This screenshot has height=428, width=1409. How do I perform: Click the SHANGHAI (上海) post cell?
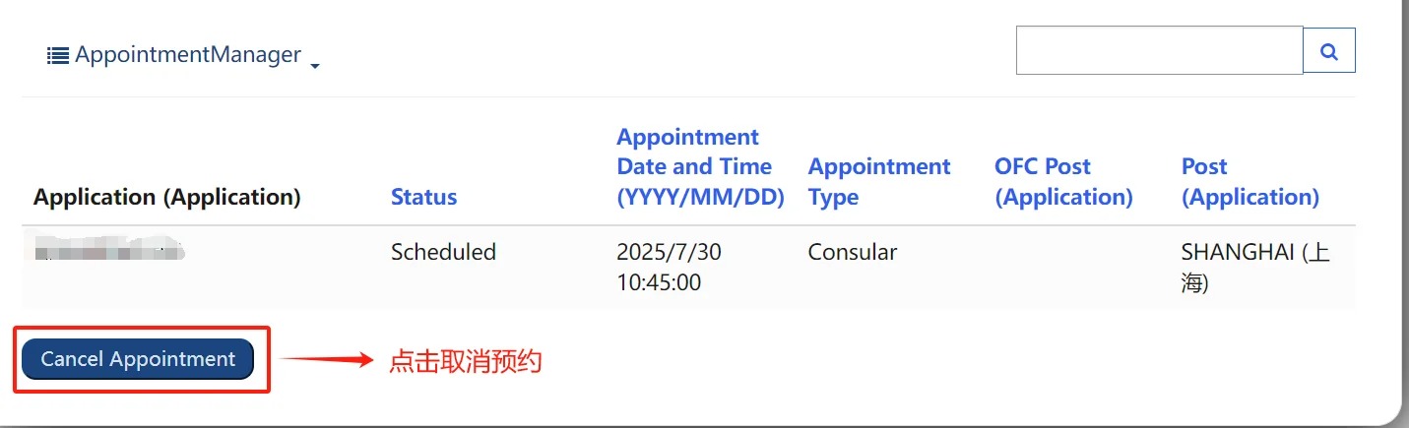tap(1255, 267)
